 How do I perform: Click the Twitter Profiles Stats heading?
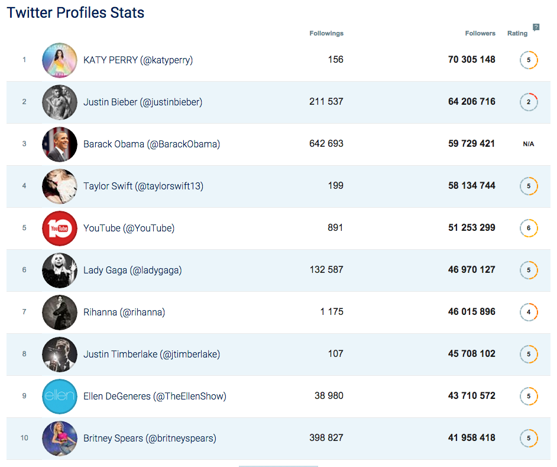pos(76,12)
